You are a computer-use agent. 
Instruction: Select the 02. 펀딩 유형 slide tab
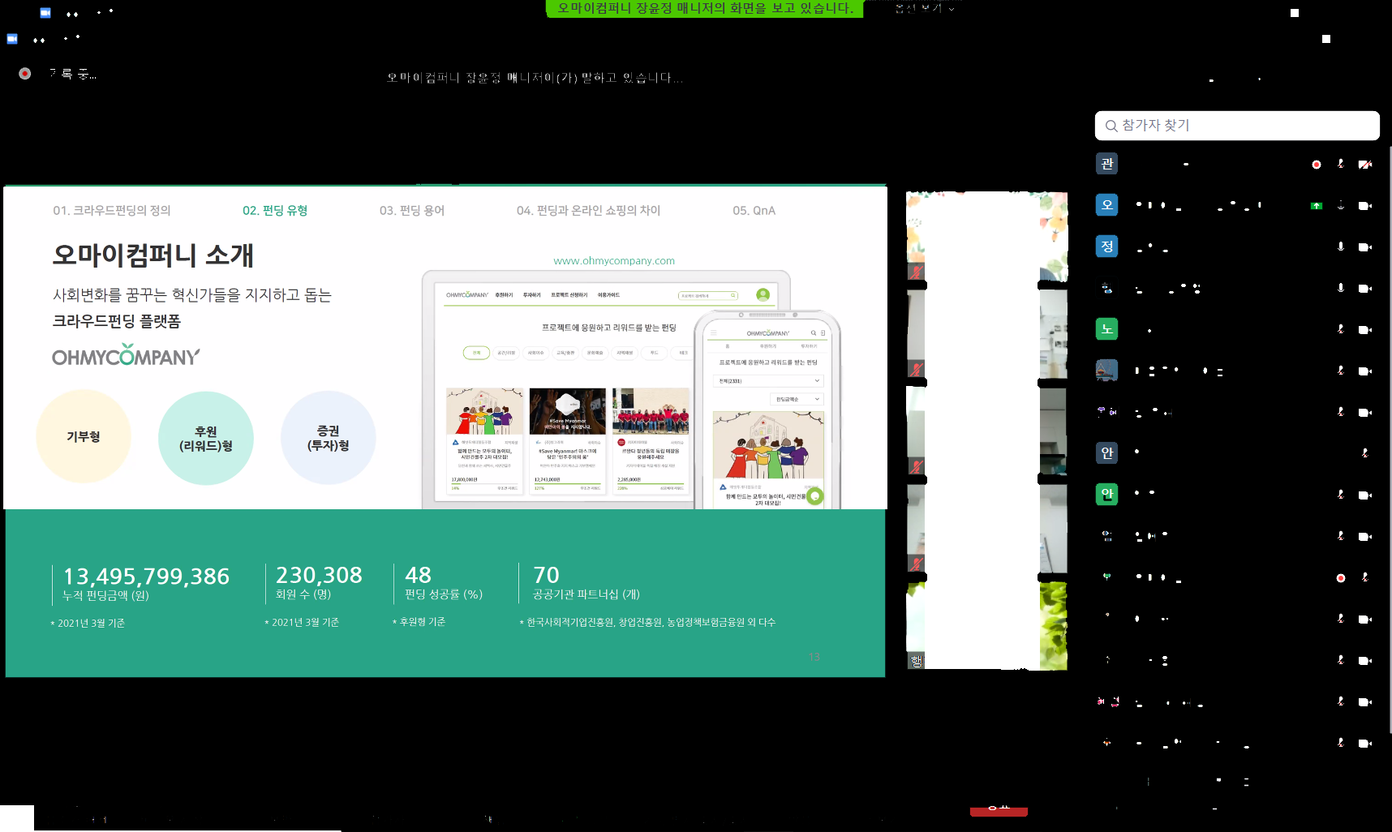[275, 211]
